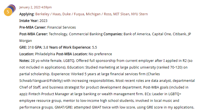Image resolution: width=202 pixels, height=111 pixels.
Task: Click the Philadelphia location text
Action: click(45, 54)
